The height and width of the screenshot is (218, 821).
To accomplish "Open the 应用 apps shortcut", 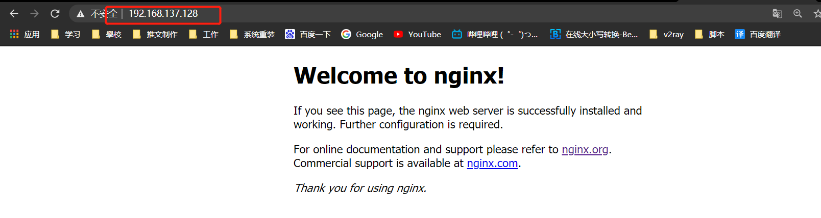I will pyautogui.click(x=25, y=34).
